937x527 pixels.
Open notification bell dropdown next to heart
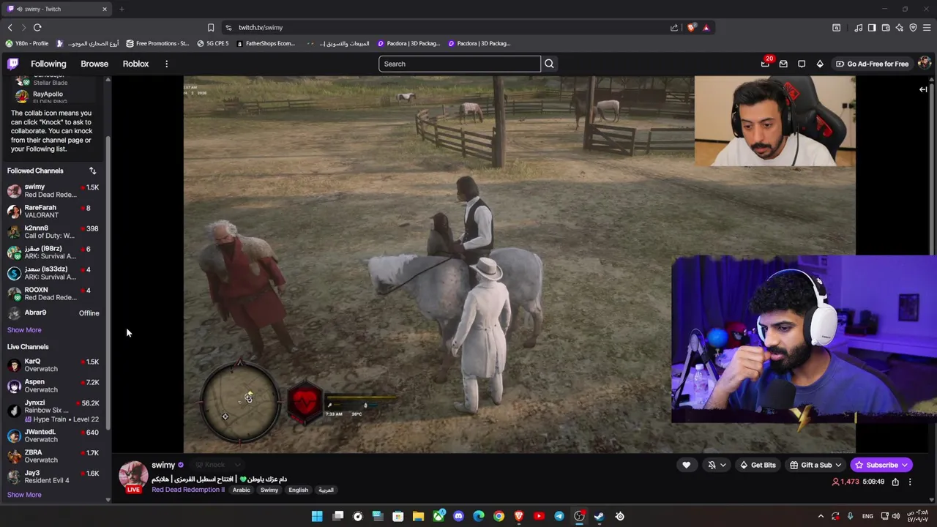tap(716, 465)
